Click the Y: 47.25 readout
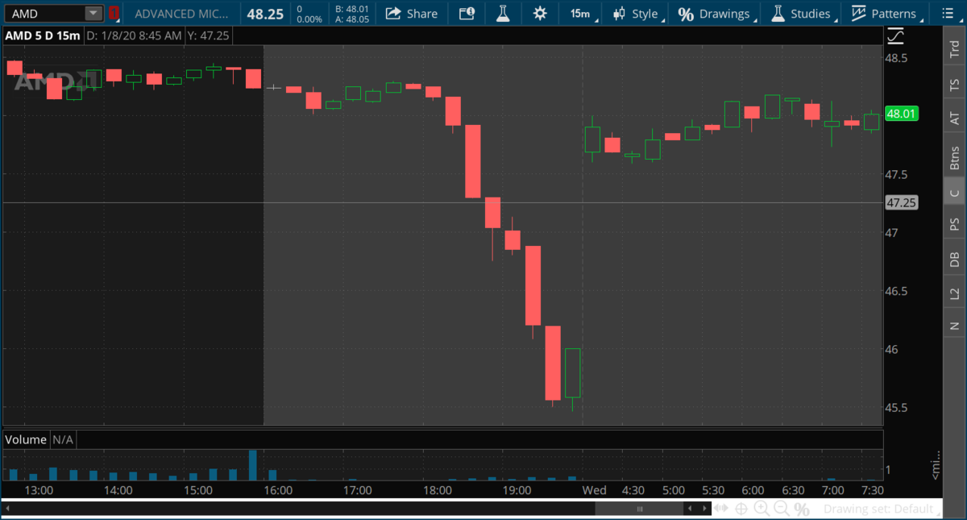967x520 pixels. click(206, 35)
